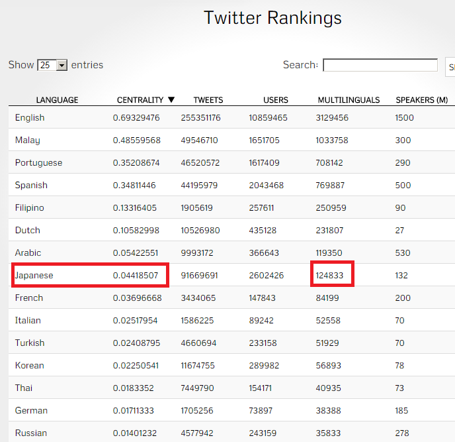Screen dimensions: 455x442
Task: Click Japanese multilinguals value 124833
Action: 329,276
